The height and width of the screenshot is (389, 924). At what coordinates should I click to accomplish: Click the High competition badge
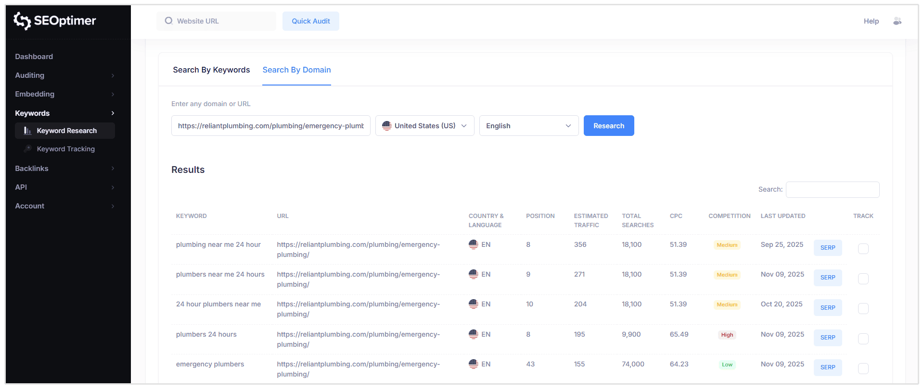click(x=727, y=335)
